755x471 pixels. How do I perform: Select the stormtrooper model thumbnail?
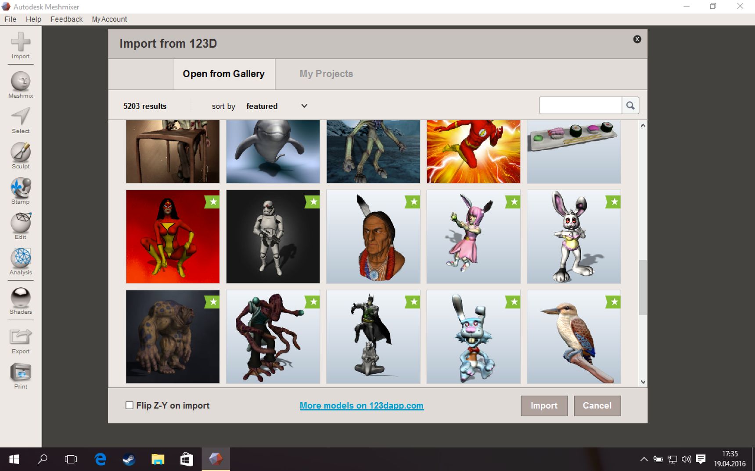click(x=273, y=237)
